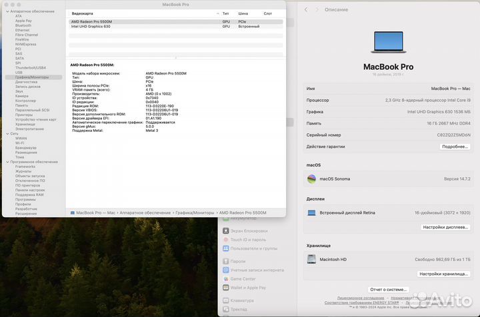The image size is (480, 317).
Task: Open the Ethernet hardware entry
Action: coord(23,30)
